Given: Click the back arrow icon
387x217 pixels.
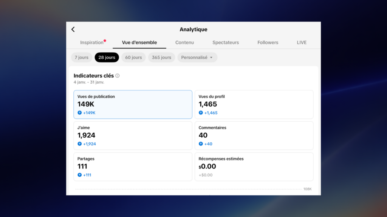Looking at the screenshot, I should (x=73, y=29).
